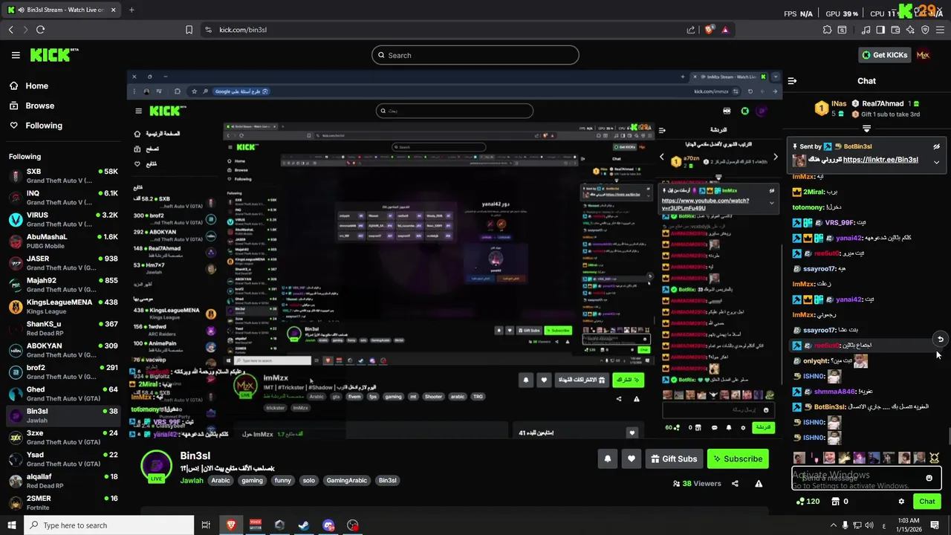Viewport: 951px width, 535px height.
Task: Open Following in the sidebar
Action: [44, 126]
